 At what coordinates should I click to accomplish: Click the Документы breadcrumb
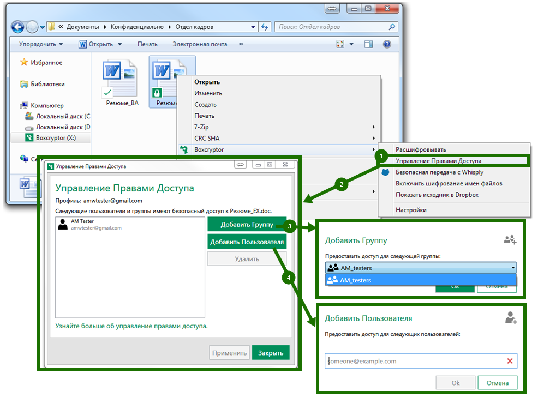point(83,27)
